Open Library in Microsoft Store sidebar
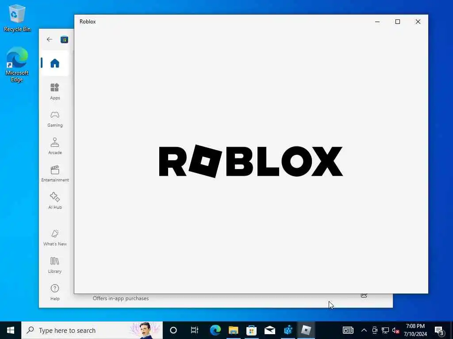Screen dimensions: 453x339 54,265
